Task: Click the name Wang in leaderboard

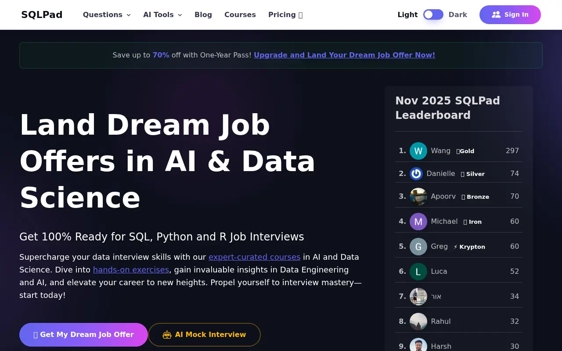Action: pos(441,151)
